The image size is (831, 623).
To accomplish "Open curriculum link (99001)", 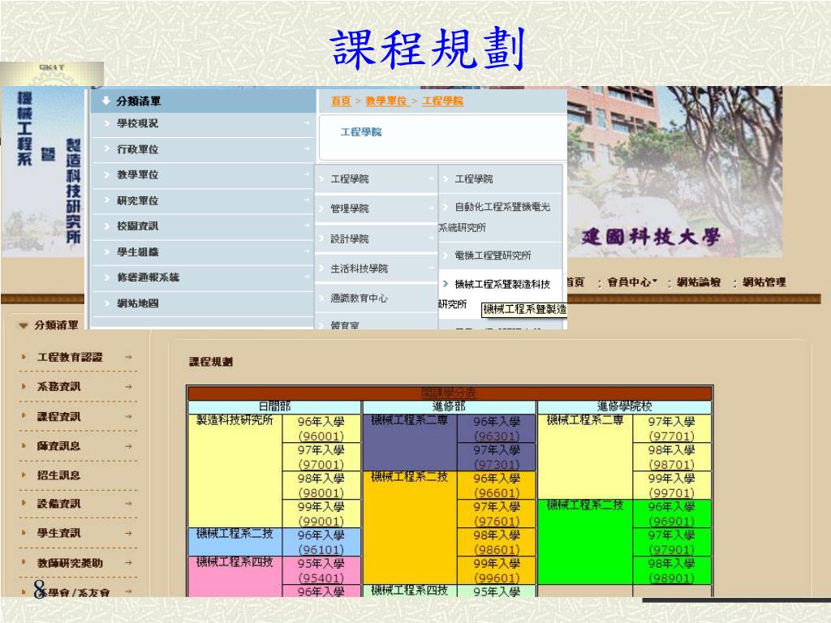I will 321,522.
